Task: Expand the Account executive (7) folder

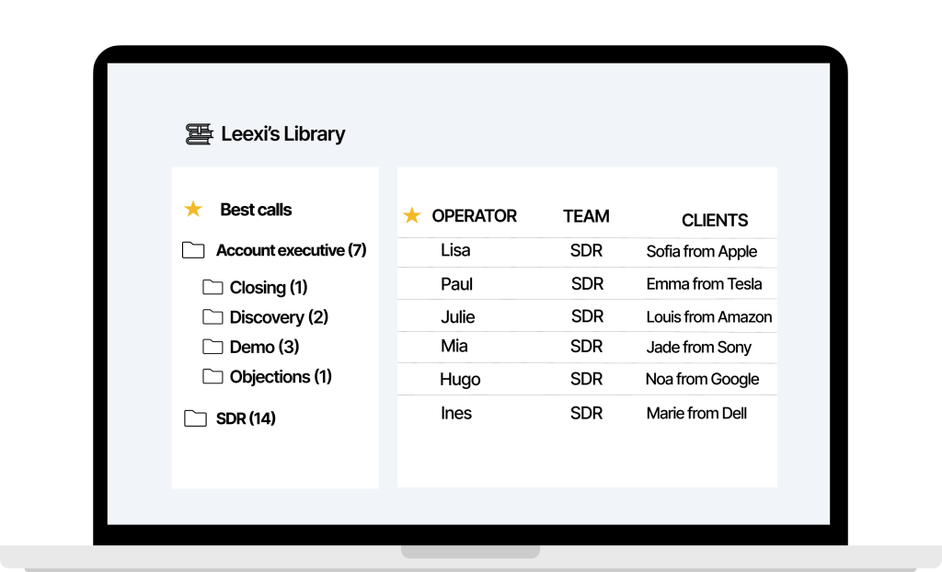Action: (x=291, y=249)
